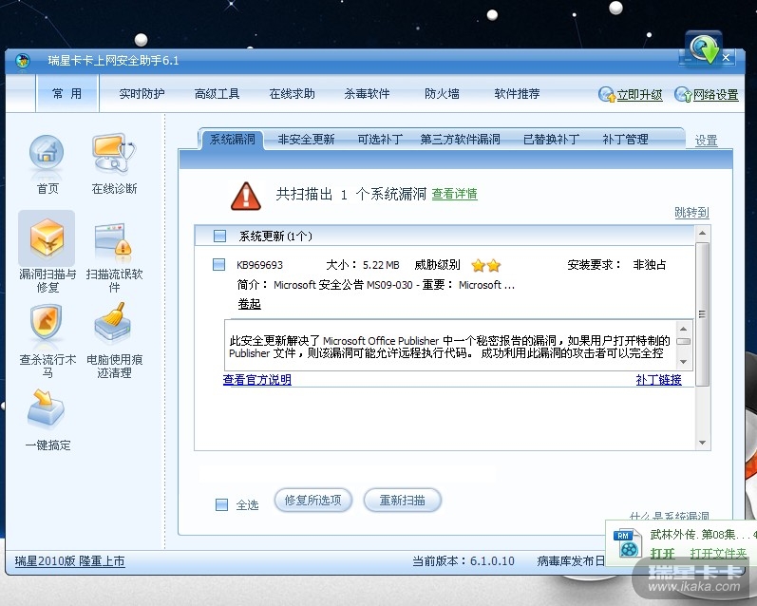
Task: Click 打开 link in download popup
Action: tap(662, 554)
